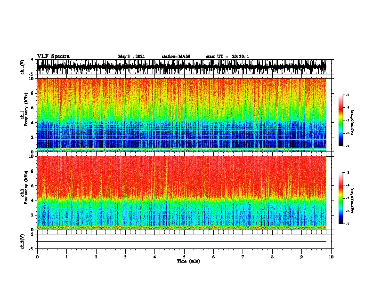Click the "-7" label on ch.2 colorbar
Viewport: 373px width, 288px height.
point(348,224)
